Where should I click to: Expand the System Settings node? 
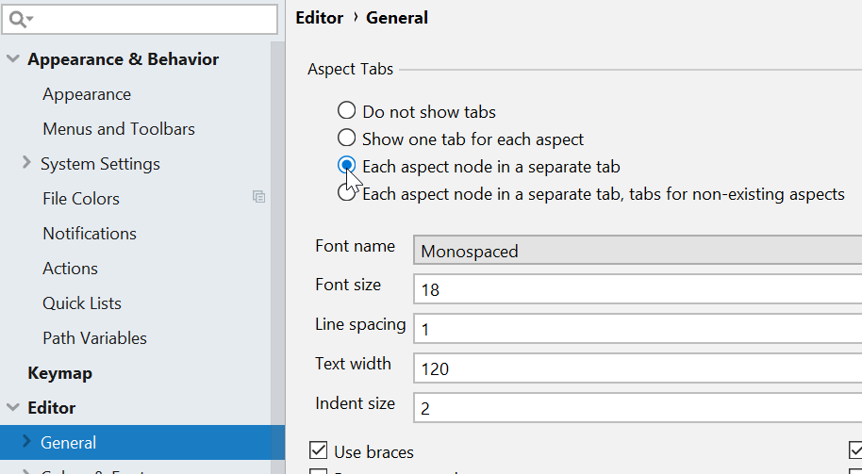(x=26, y=163)
